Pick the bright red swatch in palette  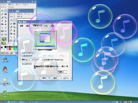click(10, 49)
